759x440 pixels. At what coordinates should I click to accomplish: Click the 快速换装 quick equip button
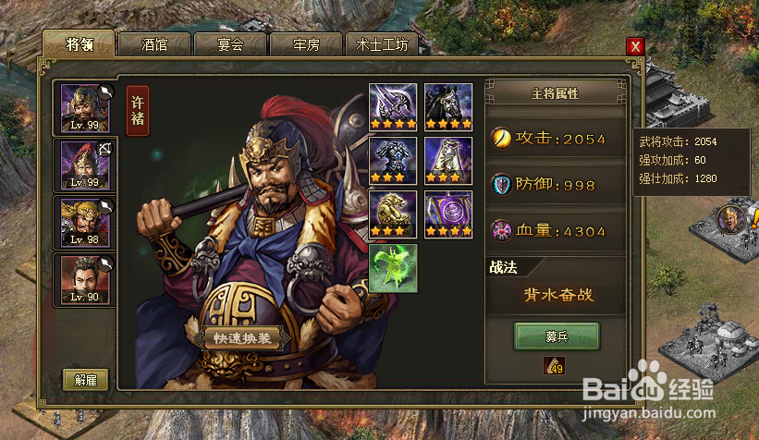(x=242, y=338)
